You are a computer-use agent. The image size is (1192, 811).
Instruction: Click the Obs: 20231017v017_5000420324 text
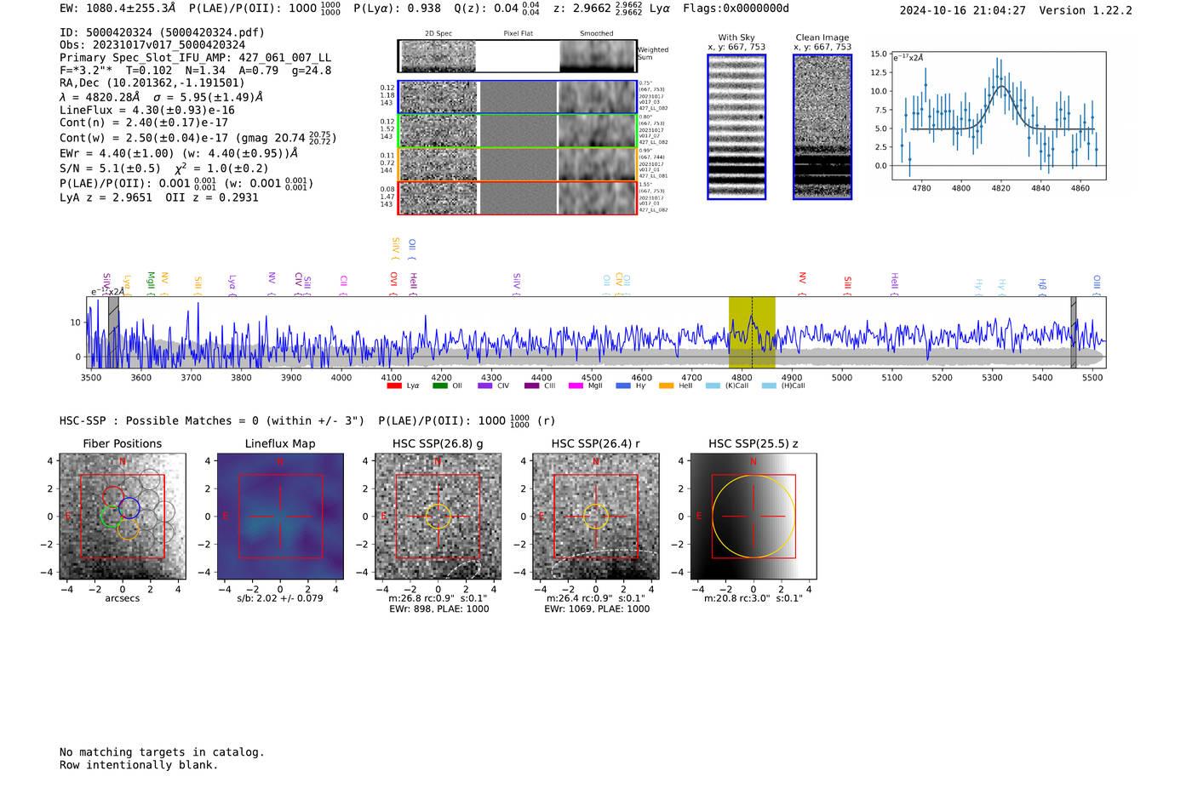[x=152, y=45]
